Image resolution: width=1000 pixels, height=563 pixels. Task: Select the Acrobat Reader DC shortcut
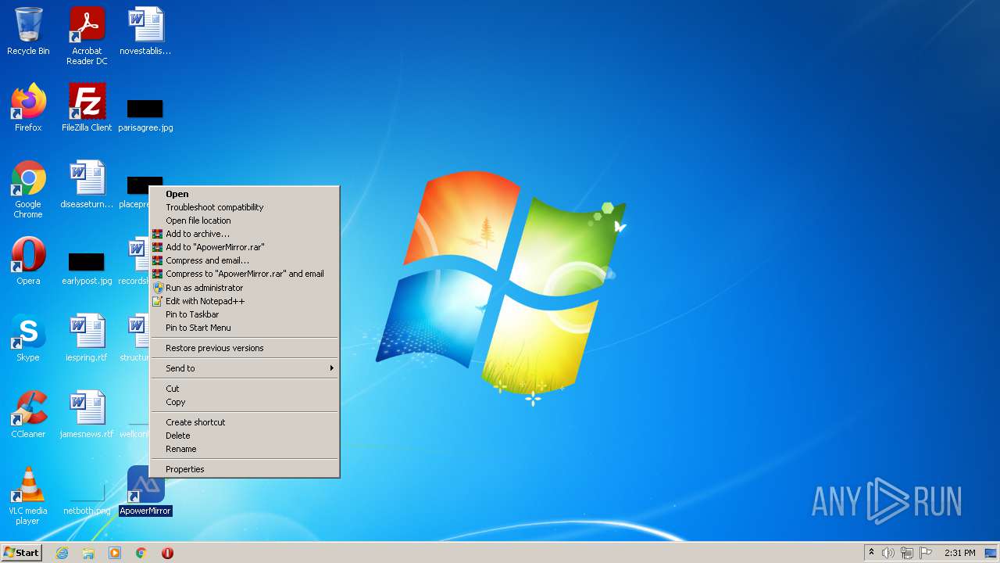click(x=87, y=35)
